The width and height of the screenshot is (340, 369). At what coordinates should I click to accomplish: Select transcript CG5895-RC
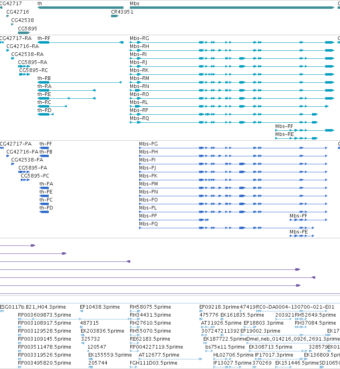pos(25,74)
